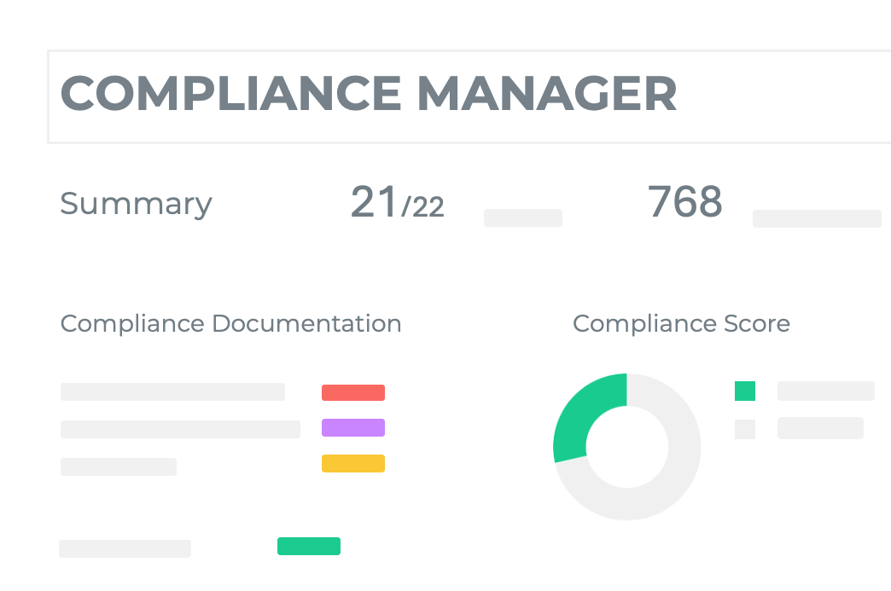The height and width of the screenshot is (591, 891).
Task: Click the red status badge
Action: click(x=352, y=392)
